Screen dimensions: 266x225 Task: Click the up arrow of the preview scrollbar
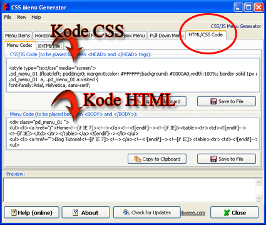pyautogui.click(x=258, y=182)
